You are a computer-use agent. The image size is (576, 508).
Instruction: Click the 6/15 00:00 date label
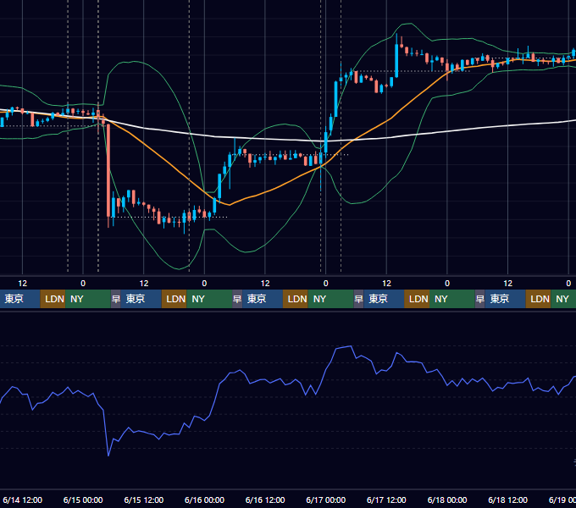[x=83, y=500]
